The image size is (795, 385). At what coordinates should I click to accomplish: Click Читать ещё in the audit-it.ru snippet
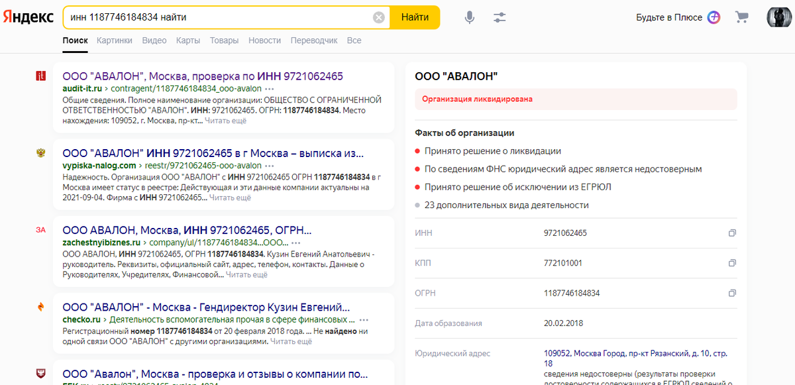pos(225,121)
